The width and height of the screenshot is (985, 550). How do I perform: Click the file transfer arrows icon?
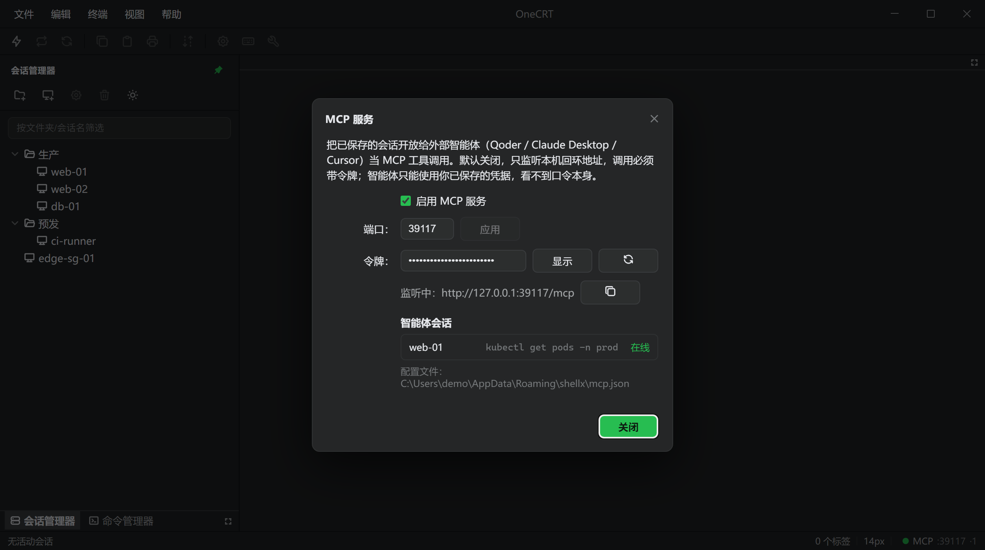[x=188, y=41]
